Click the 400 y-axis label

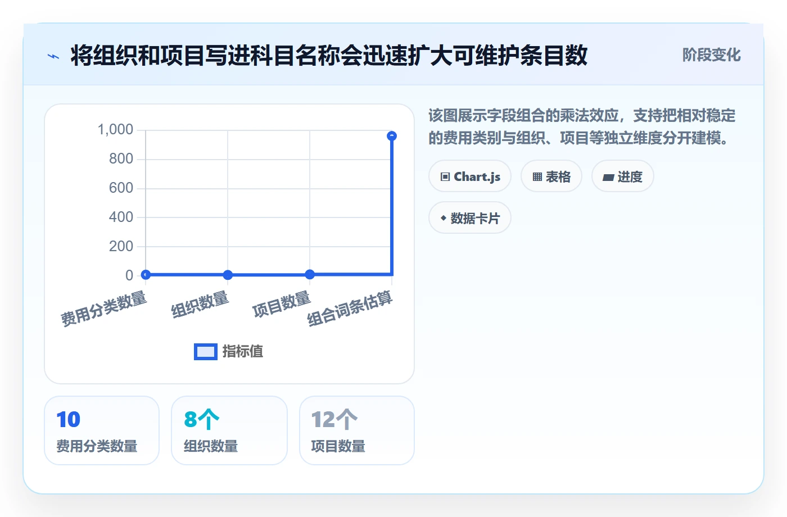point(121,217)
